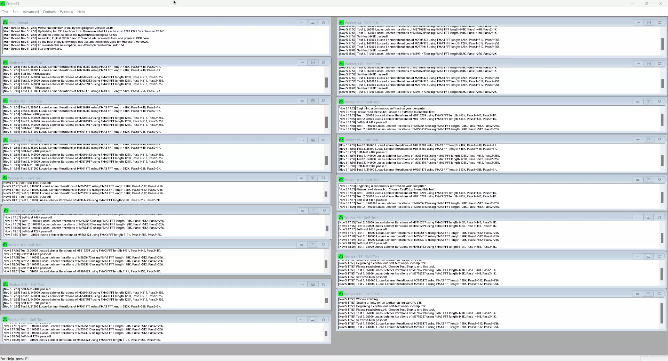Open the Advanced menu
This screenshot has height=361, width=668.
tap(31, 12)
